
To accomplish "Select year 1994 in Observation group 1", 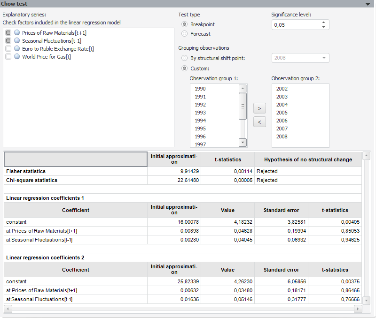I will tap(200, 121).
